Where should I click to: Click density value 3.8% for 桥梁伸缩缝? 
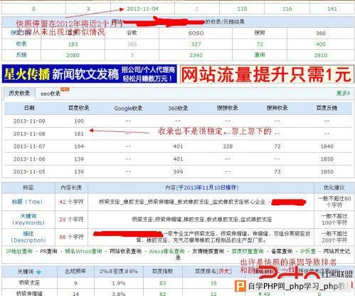click(x=118, y=294)
